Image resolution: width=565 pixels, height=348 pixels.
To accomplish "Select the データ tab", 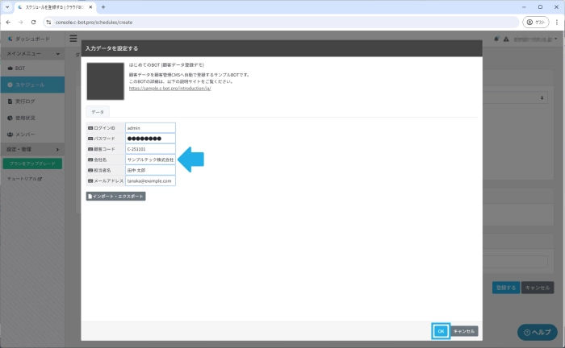I will [98, 112].
